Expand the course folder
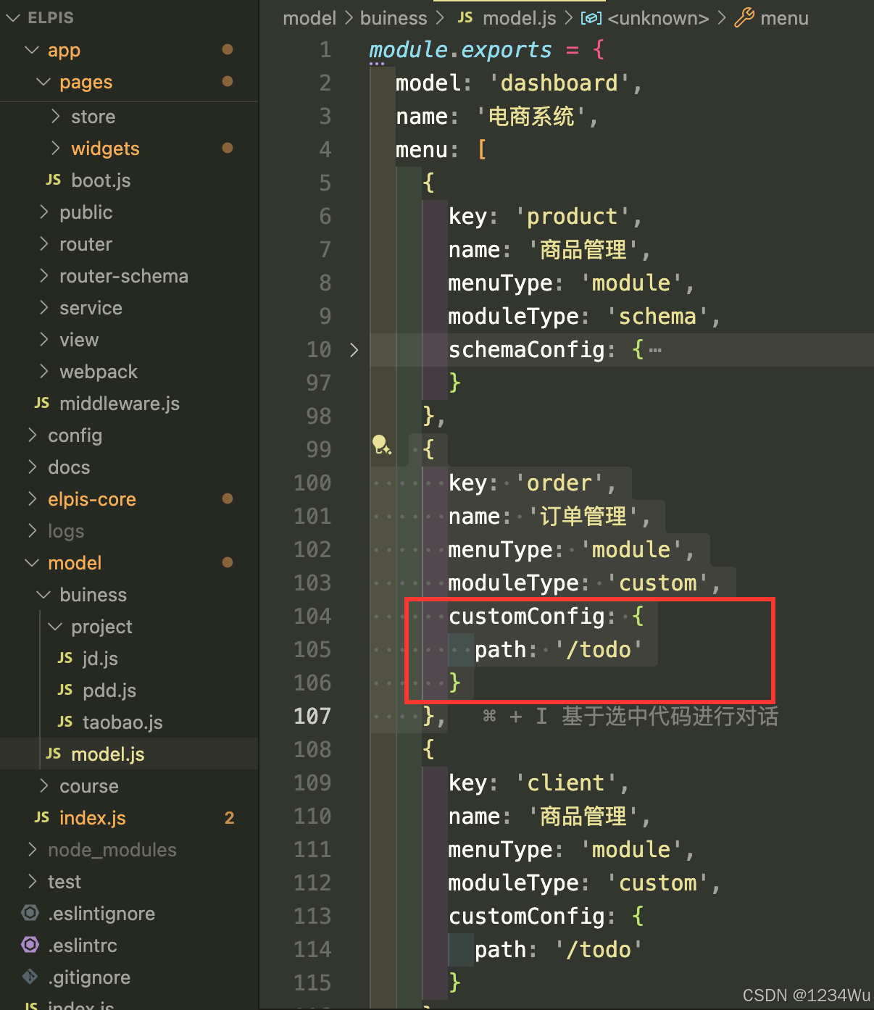 pos(44,786)
